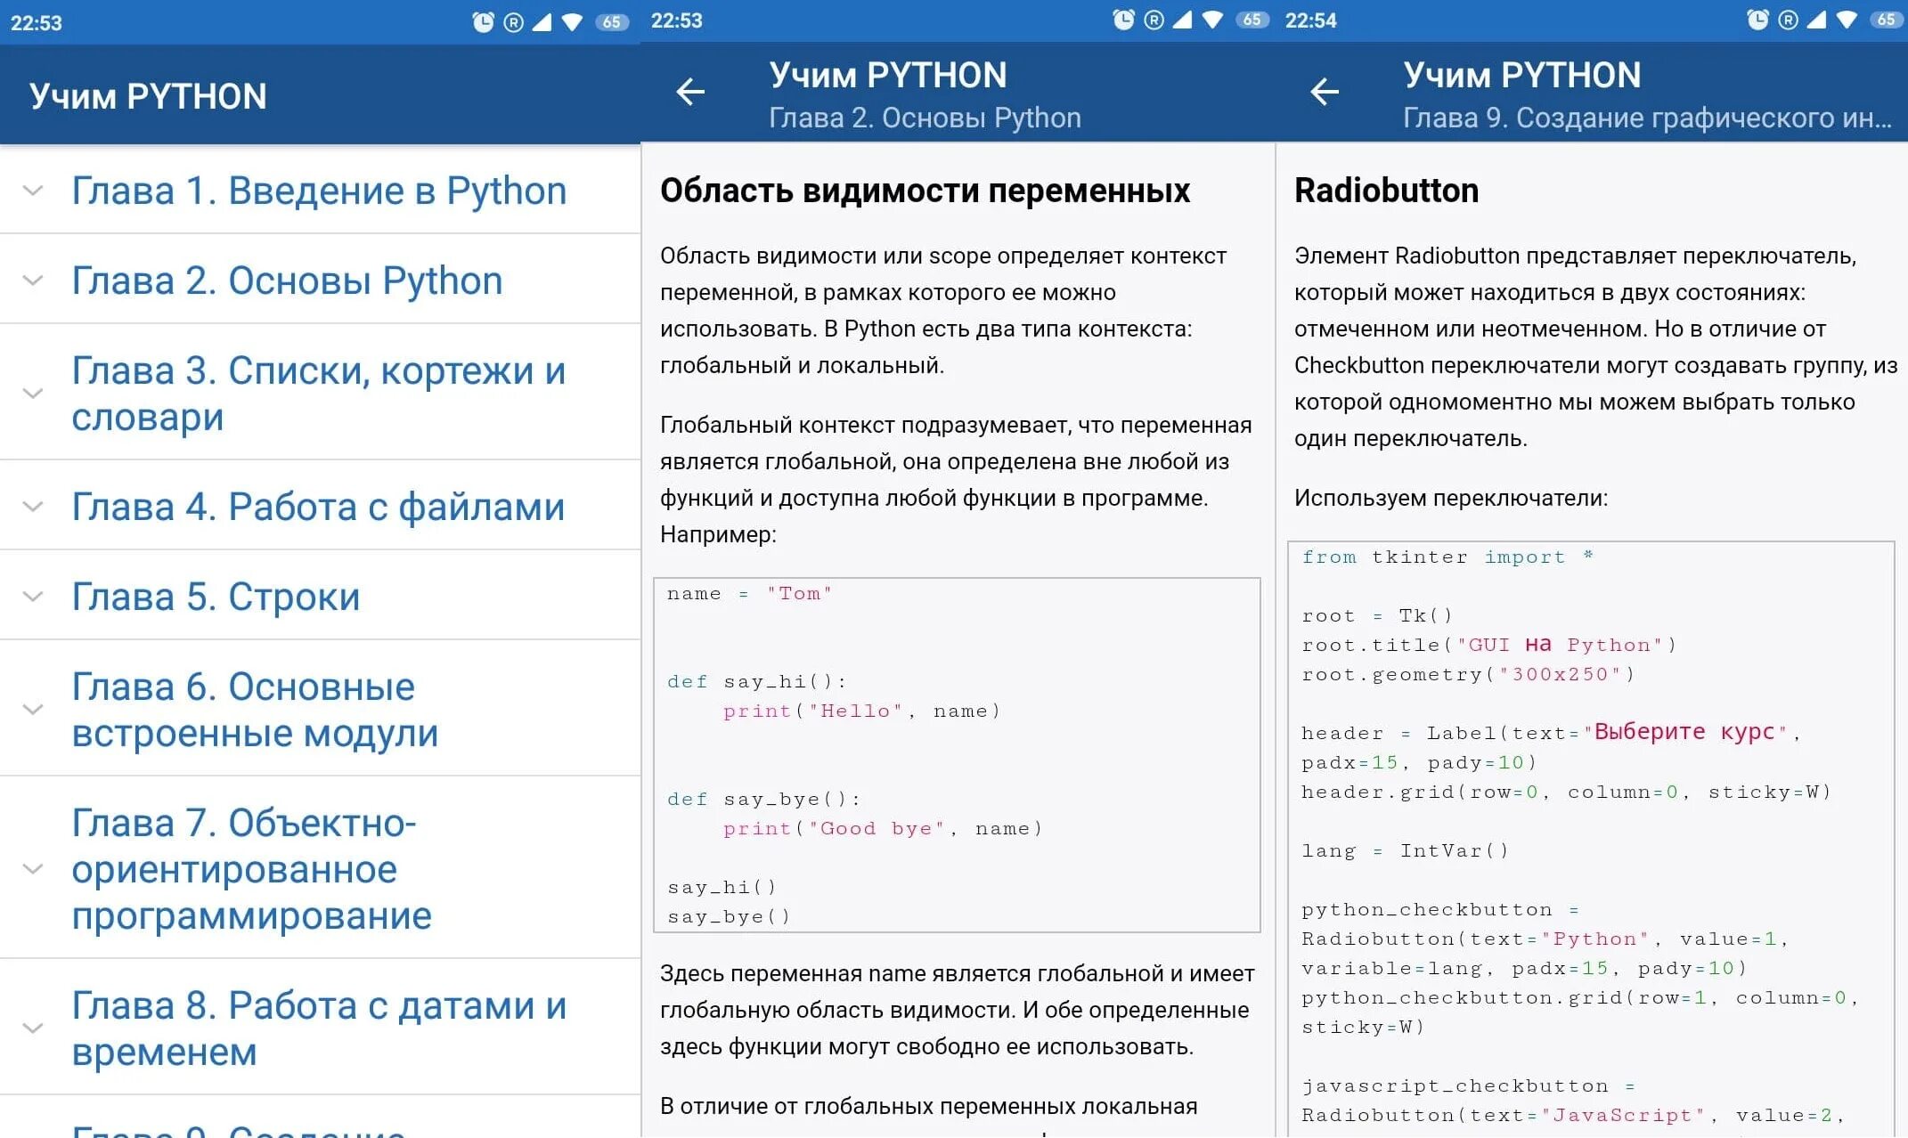The width and height of the screenshot is (1908, 1138).
Task: Tap the Wi-Fi icon in middle status bar
Action: [1212, 20]
